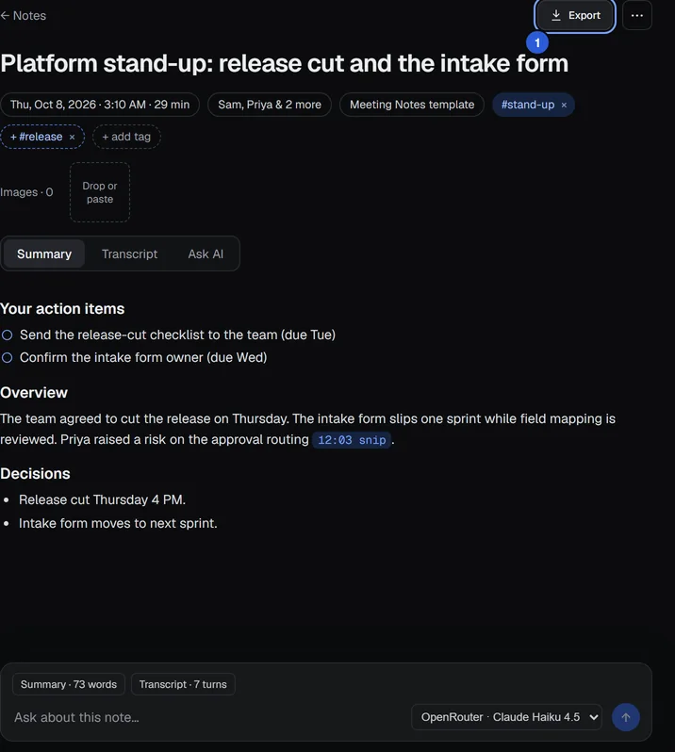Open the participants chip Sam, Priya & 2 more
This screenshot has width=675, height=752.
(269, 105)
